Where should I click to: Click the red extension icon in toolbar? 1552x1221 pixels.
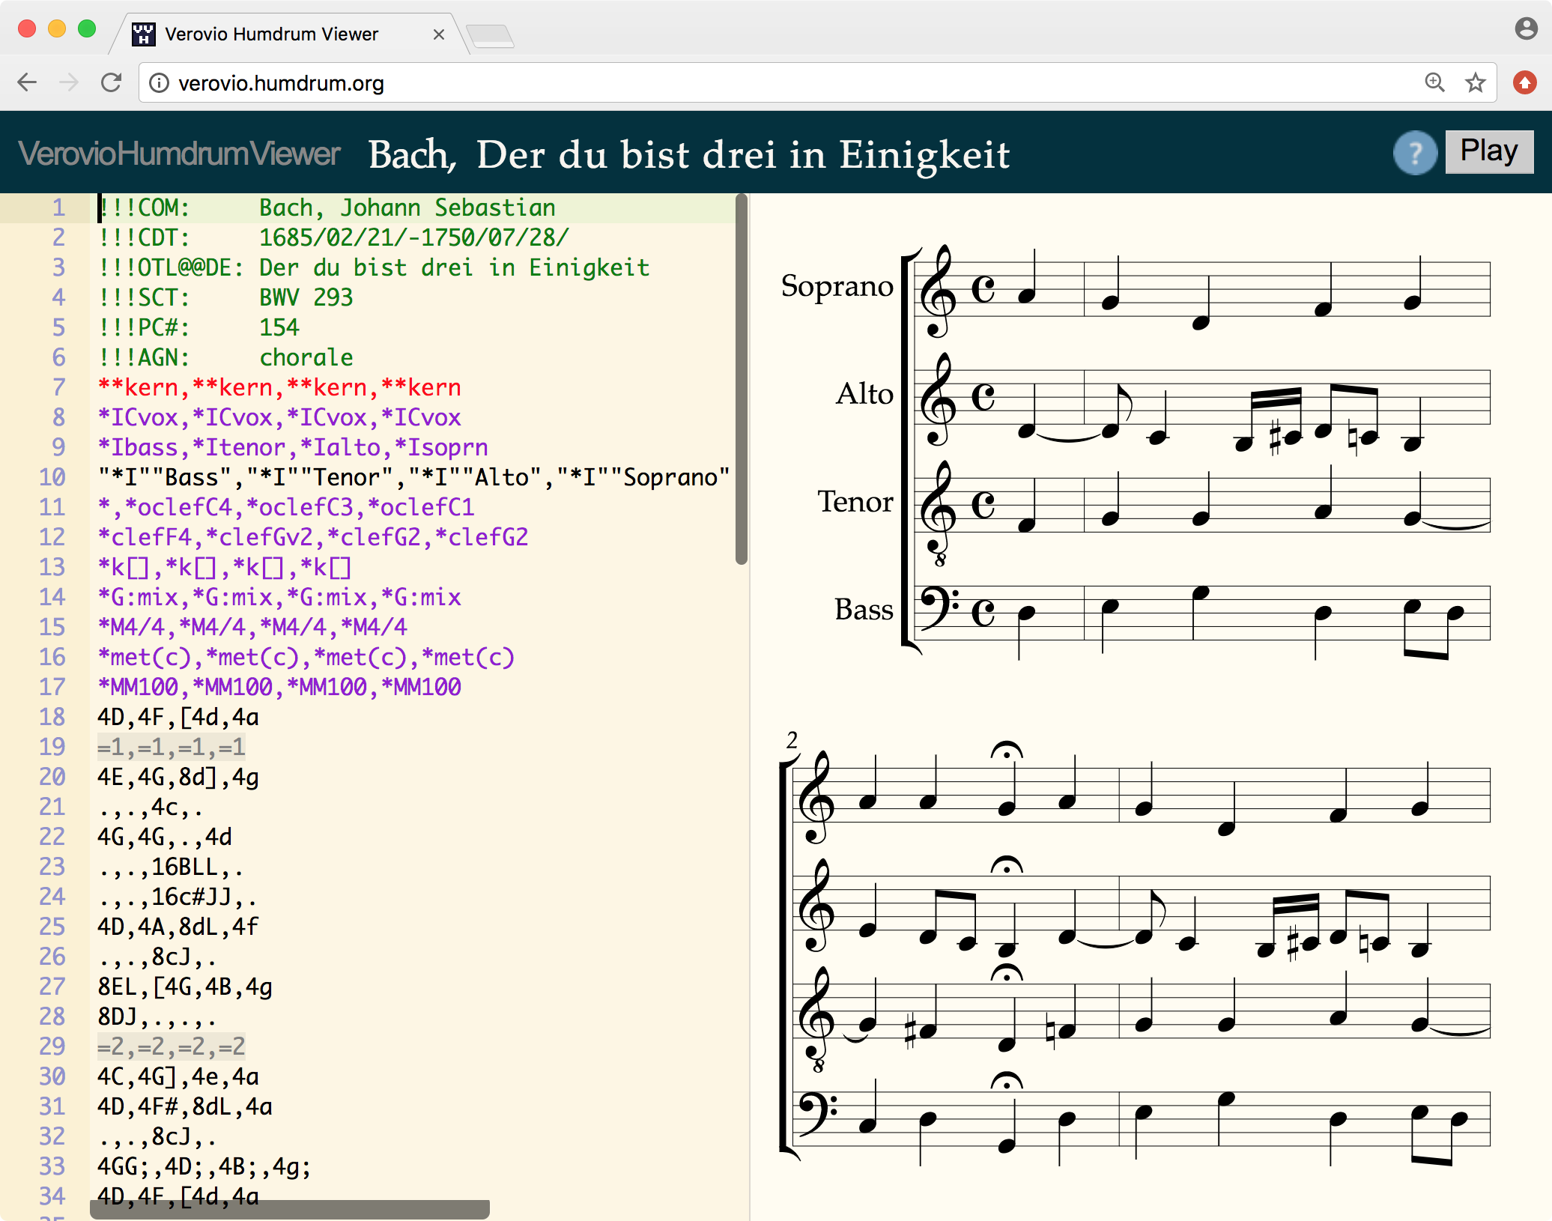pyautogui.click(x=1524, y=82)
